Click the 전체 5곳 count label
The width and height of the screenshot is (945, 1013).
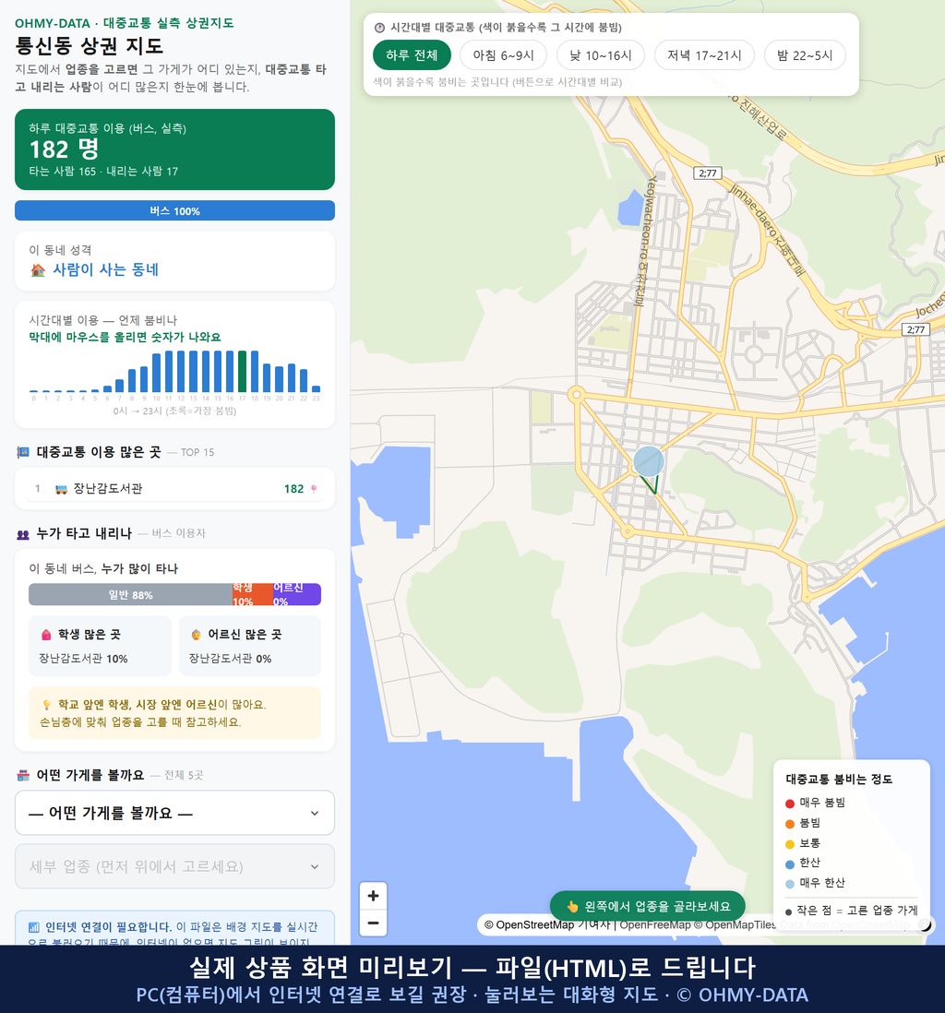[185, 775]
